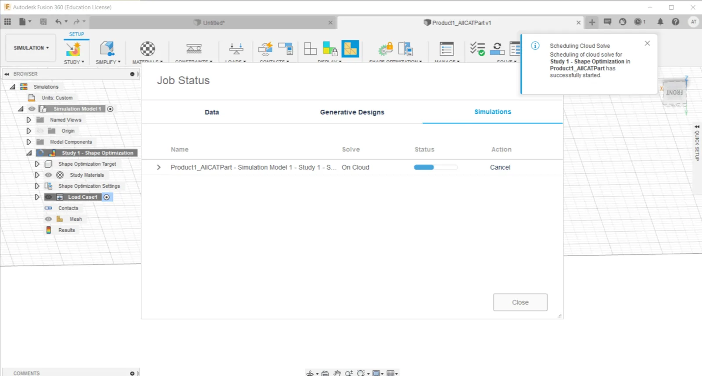Expand the Model Components folder

29,142
